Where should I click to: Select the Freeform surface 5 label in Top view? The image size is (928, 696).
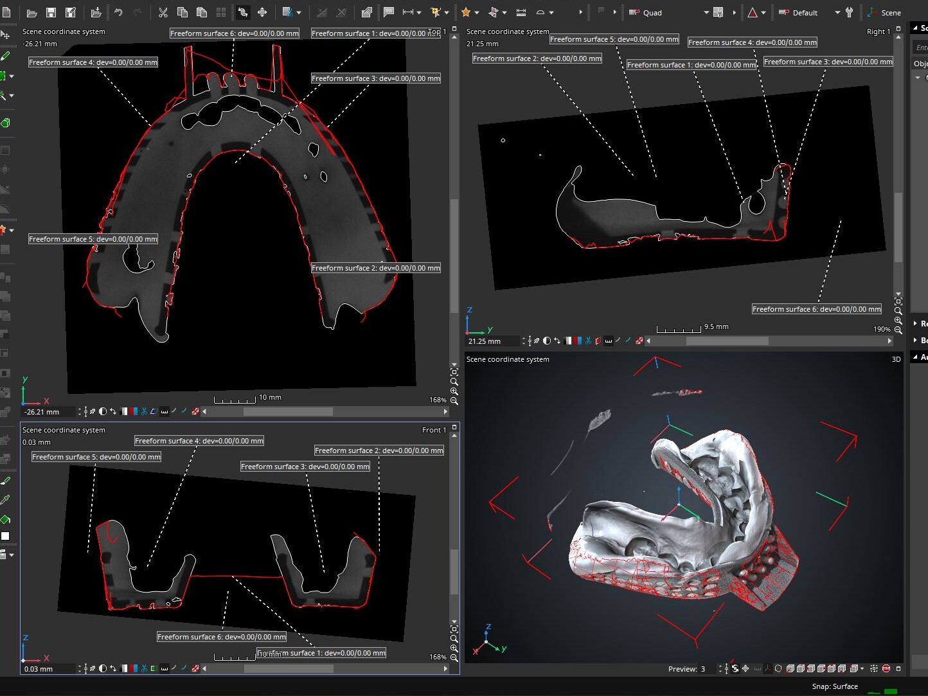93,239
